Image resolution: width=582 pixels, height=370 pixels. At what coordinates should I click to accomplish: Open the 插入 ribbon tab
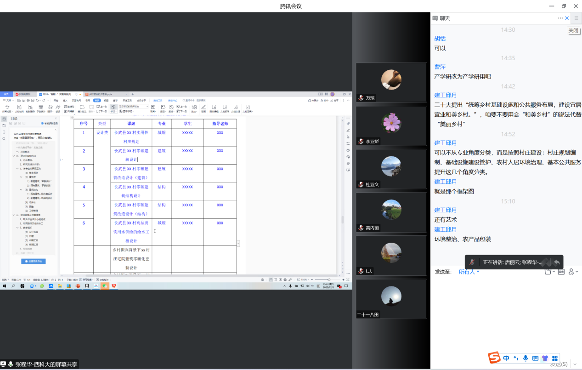(65, 100)
